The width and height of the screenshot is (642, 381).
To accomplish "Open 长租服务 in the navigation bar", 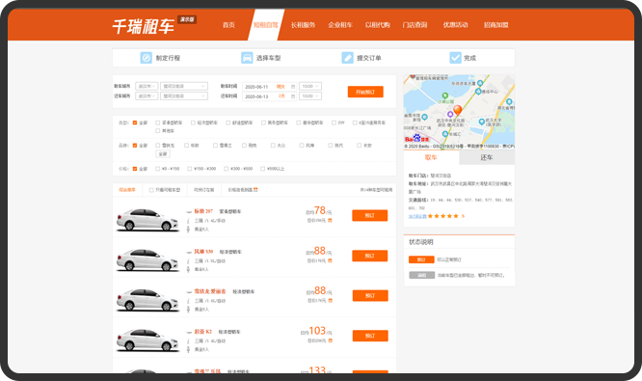I will [303, 25].
